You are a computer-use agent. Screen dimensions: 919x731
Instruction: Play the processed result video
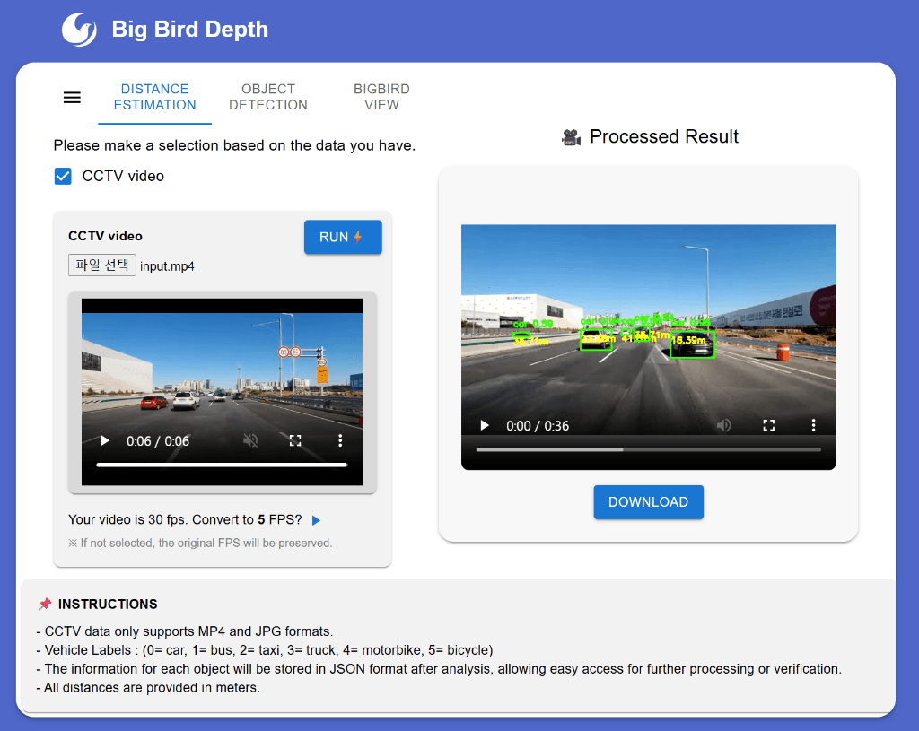coord(485,425)
